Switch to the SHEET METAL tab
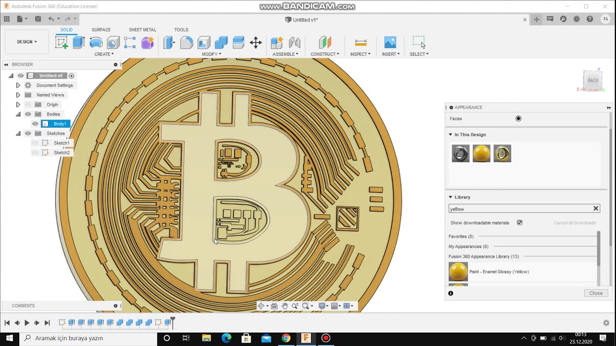The width and height of the screenshot is (616, 346). click(142, 30)
